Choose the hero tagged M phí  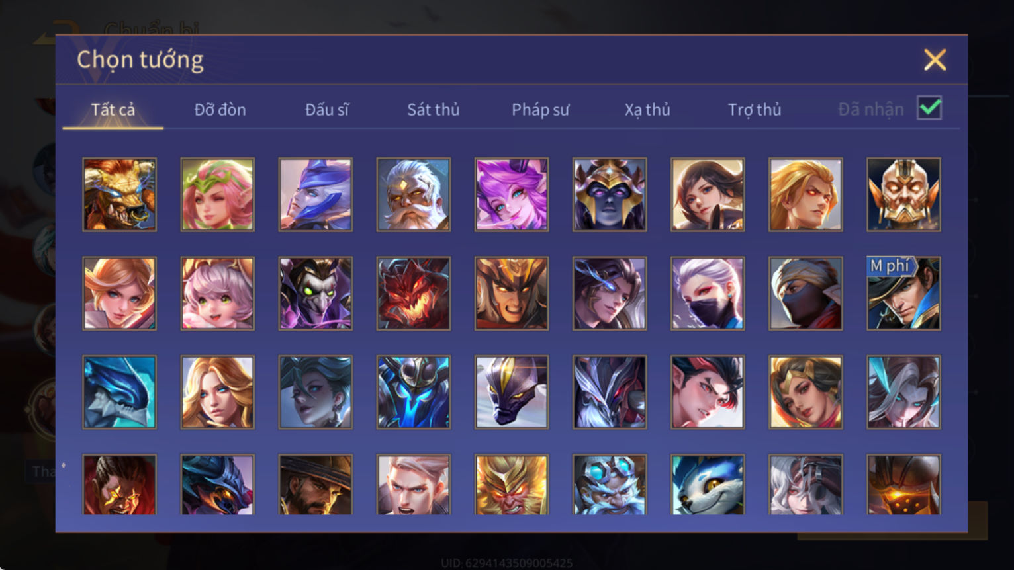903,294
